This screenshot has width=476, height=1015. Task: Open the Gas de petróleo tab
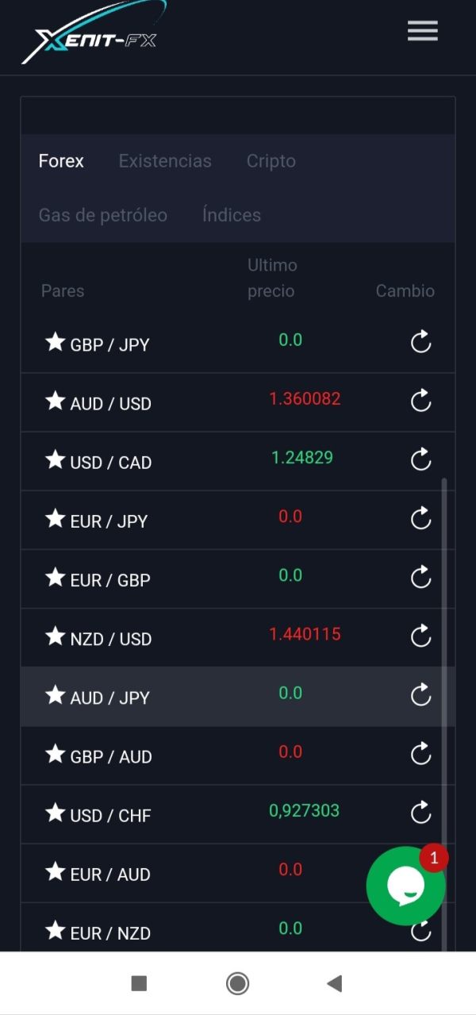[103, 215]
